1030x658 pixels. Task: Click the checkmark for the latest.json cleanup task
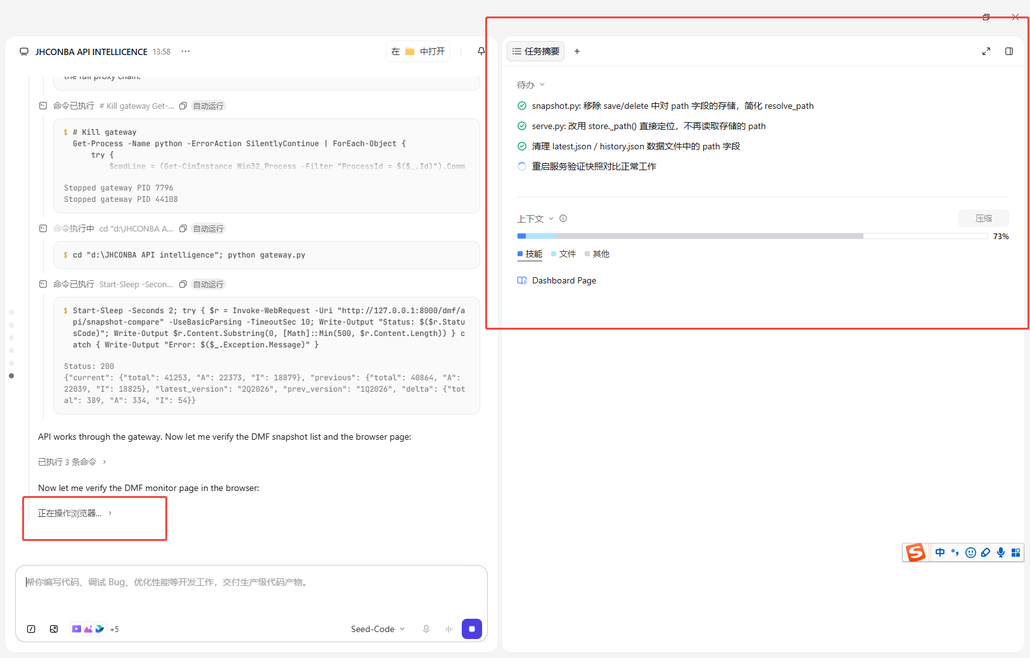pos(522,146)
